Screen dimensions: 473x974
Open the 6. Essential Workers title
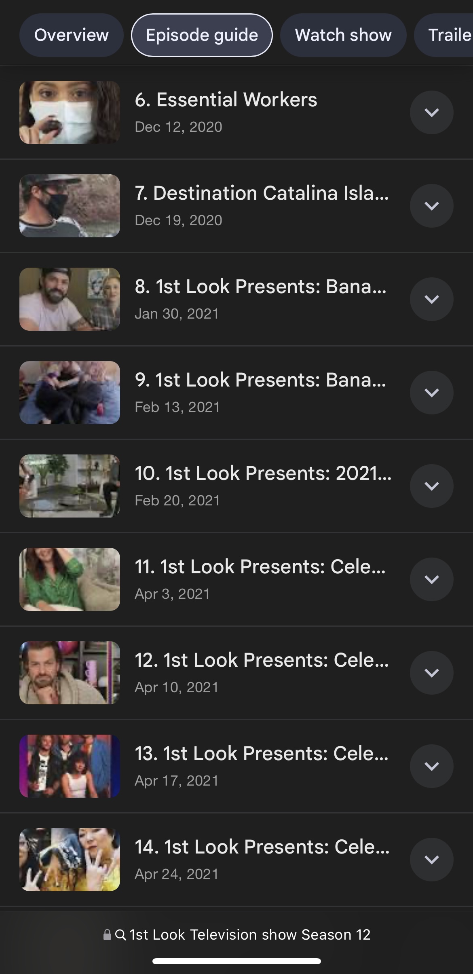[x=226, y=100]
